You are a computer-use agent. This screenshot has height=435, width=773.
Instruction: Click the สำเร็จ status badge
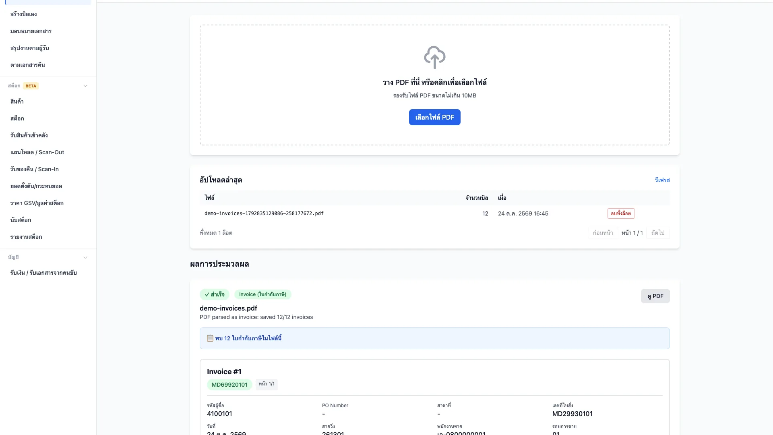(215, 294)
